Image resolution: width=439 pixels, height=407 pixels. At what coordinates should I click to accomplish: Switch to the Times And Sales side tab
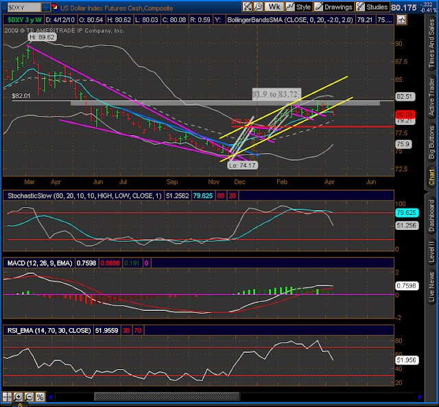click(x=431, y=43)
